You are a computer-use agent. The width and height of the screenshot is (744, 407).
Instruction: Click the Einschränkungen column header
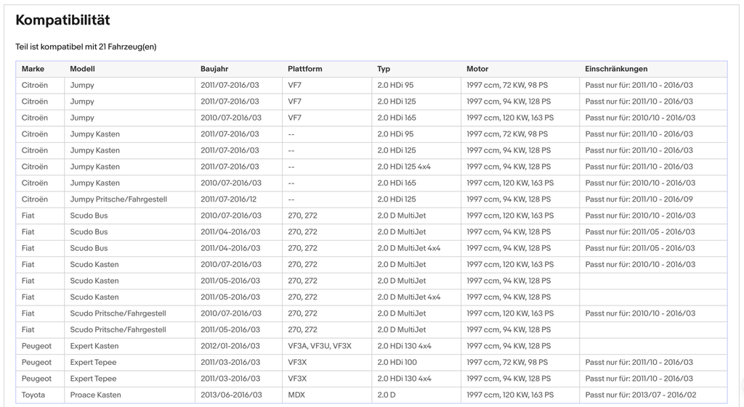tap(616, 69)
